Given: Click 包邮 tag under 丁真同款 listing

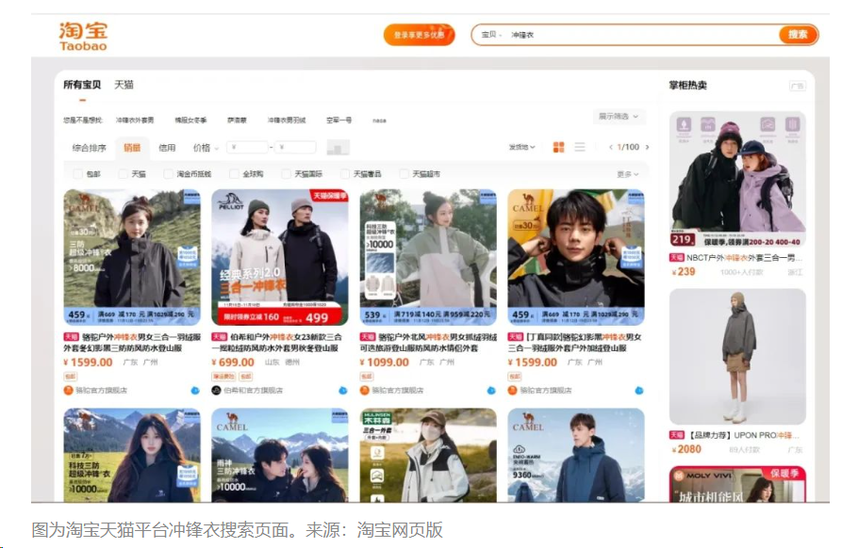Looking at the screenshot, I should click(x=515, y=377).
